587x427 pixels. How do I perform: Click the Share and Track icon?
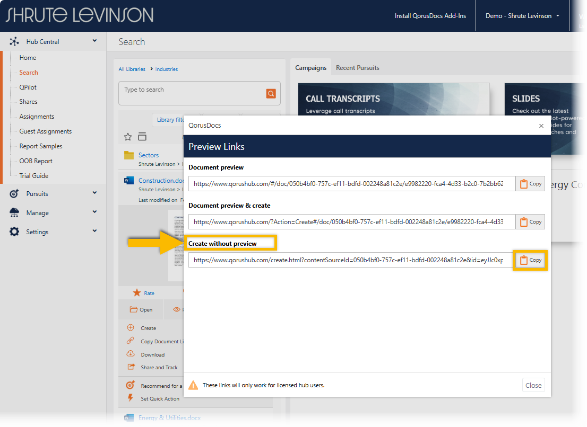coord(131,367)
